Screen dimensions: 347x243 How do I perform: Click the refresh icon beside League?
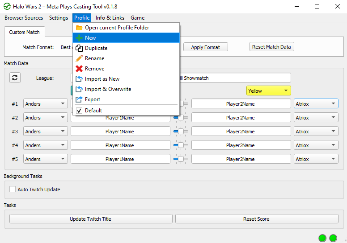click(x=15, y=78)
